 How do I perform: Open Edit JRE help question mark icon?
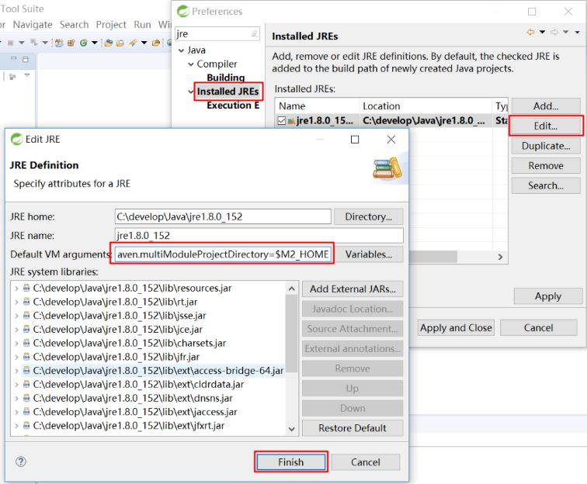[x=21, y=462]
